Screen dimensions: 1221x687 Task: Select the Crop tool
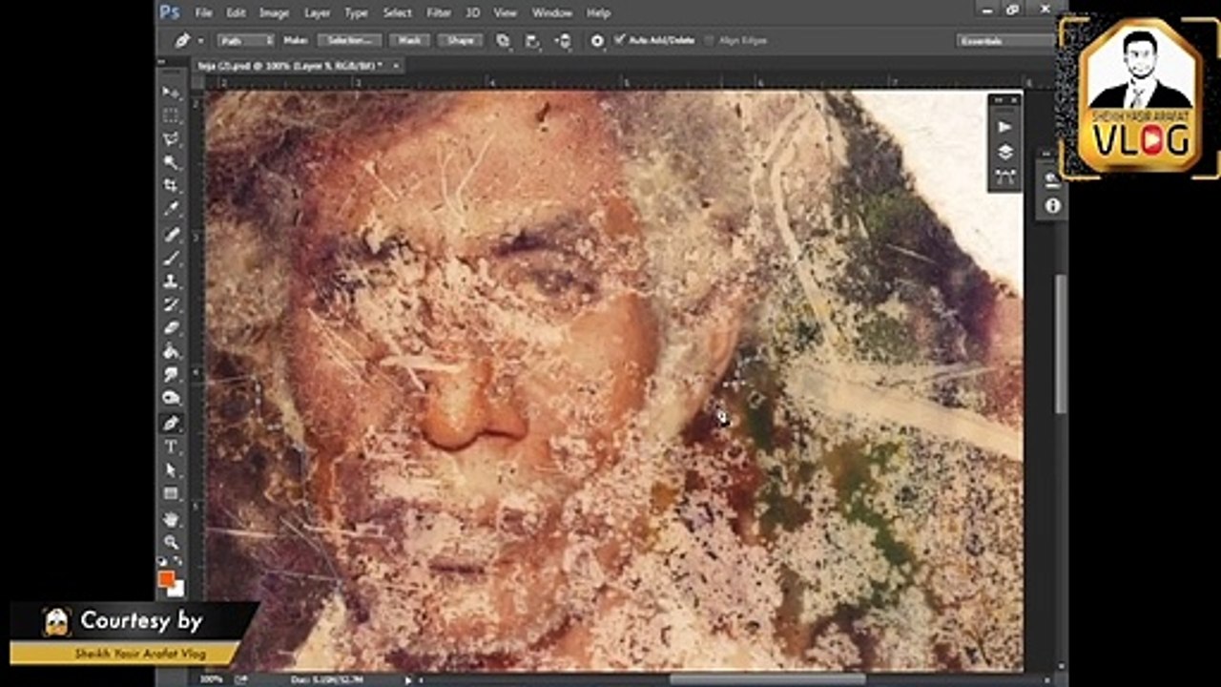tap(171, 185)
